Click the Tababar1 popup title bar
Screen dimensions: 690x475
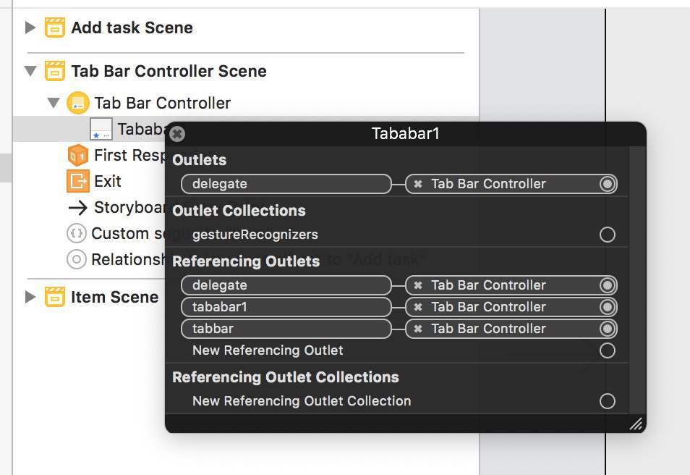coord(405,133)
